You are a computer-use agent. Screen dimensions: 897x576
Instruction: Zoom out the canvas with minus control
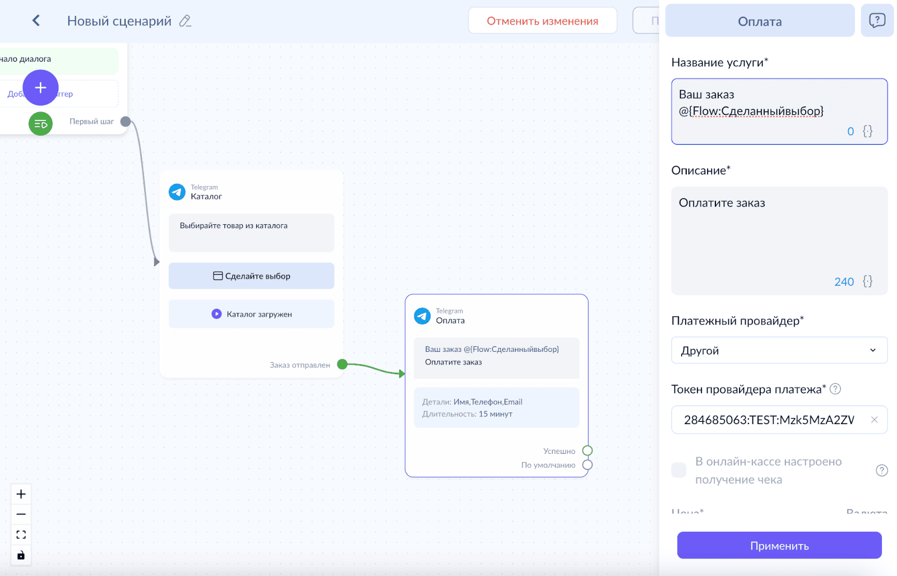point(21,514)
